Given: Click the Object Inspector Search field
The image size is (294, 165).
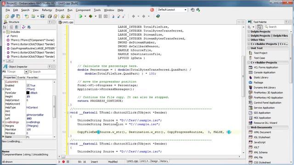Looking at the screenshot, I should click(x=42, y=71).
